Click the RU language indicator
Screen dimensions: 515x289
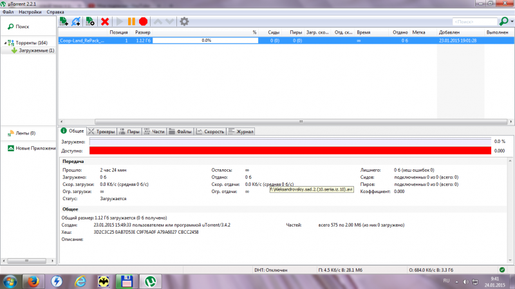tap(446, 281)
